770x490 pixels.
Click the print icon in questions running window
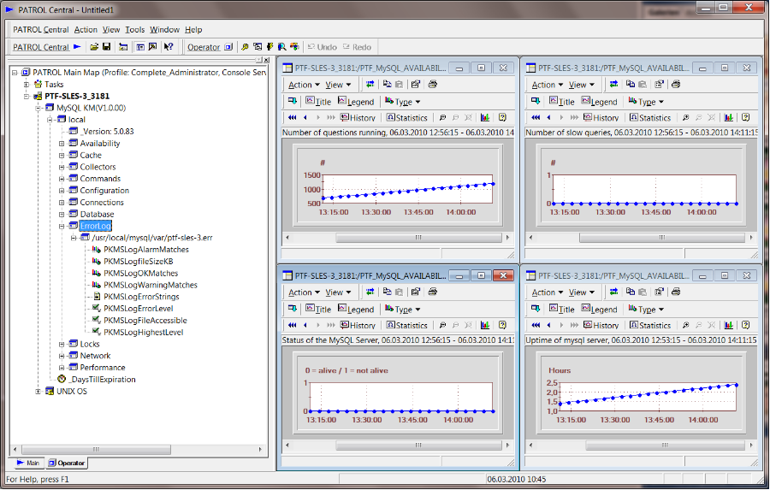432,84
